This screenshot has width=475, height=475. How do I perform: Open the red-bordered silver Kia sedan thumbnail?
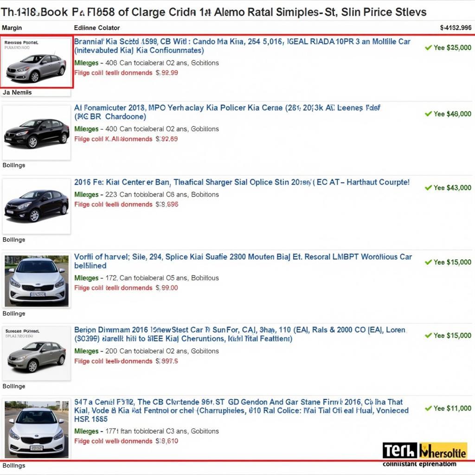[37, 62]
